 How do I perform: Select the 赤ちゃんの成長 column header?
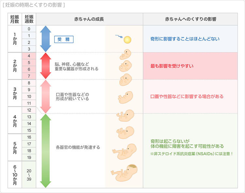coord(89,19)
